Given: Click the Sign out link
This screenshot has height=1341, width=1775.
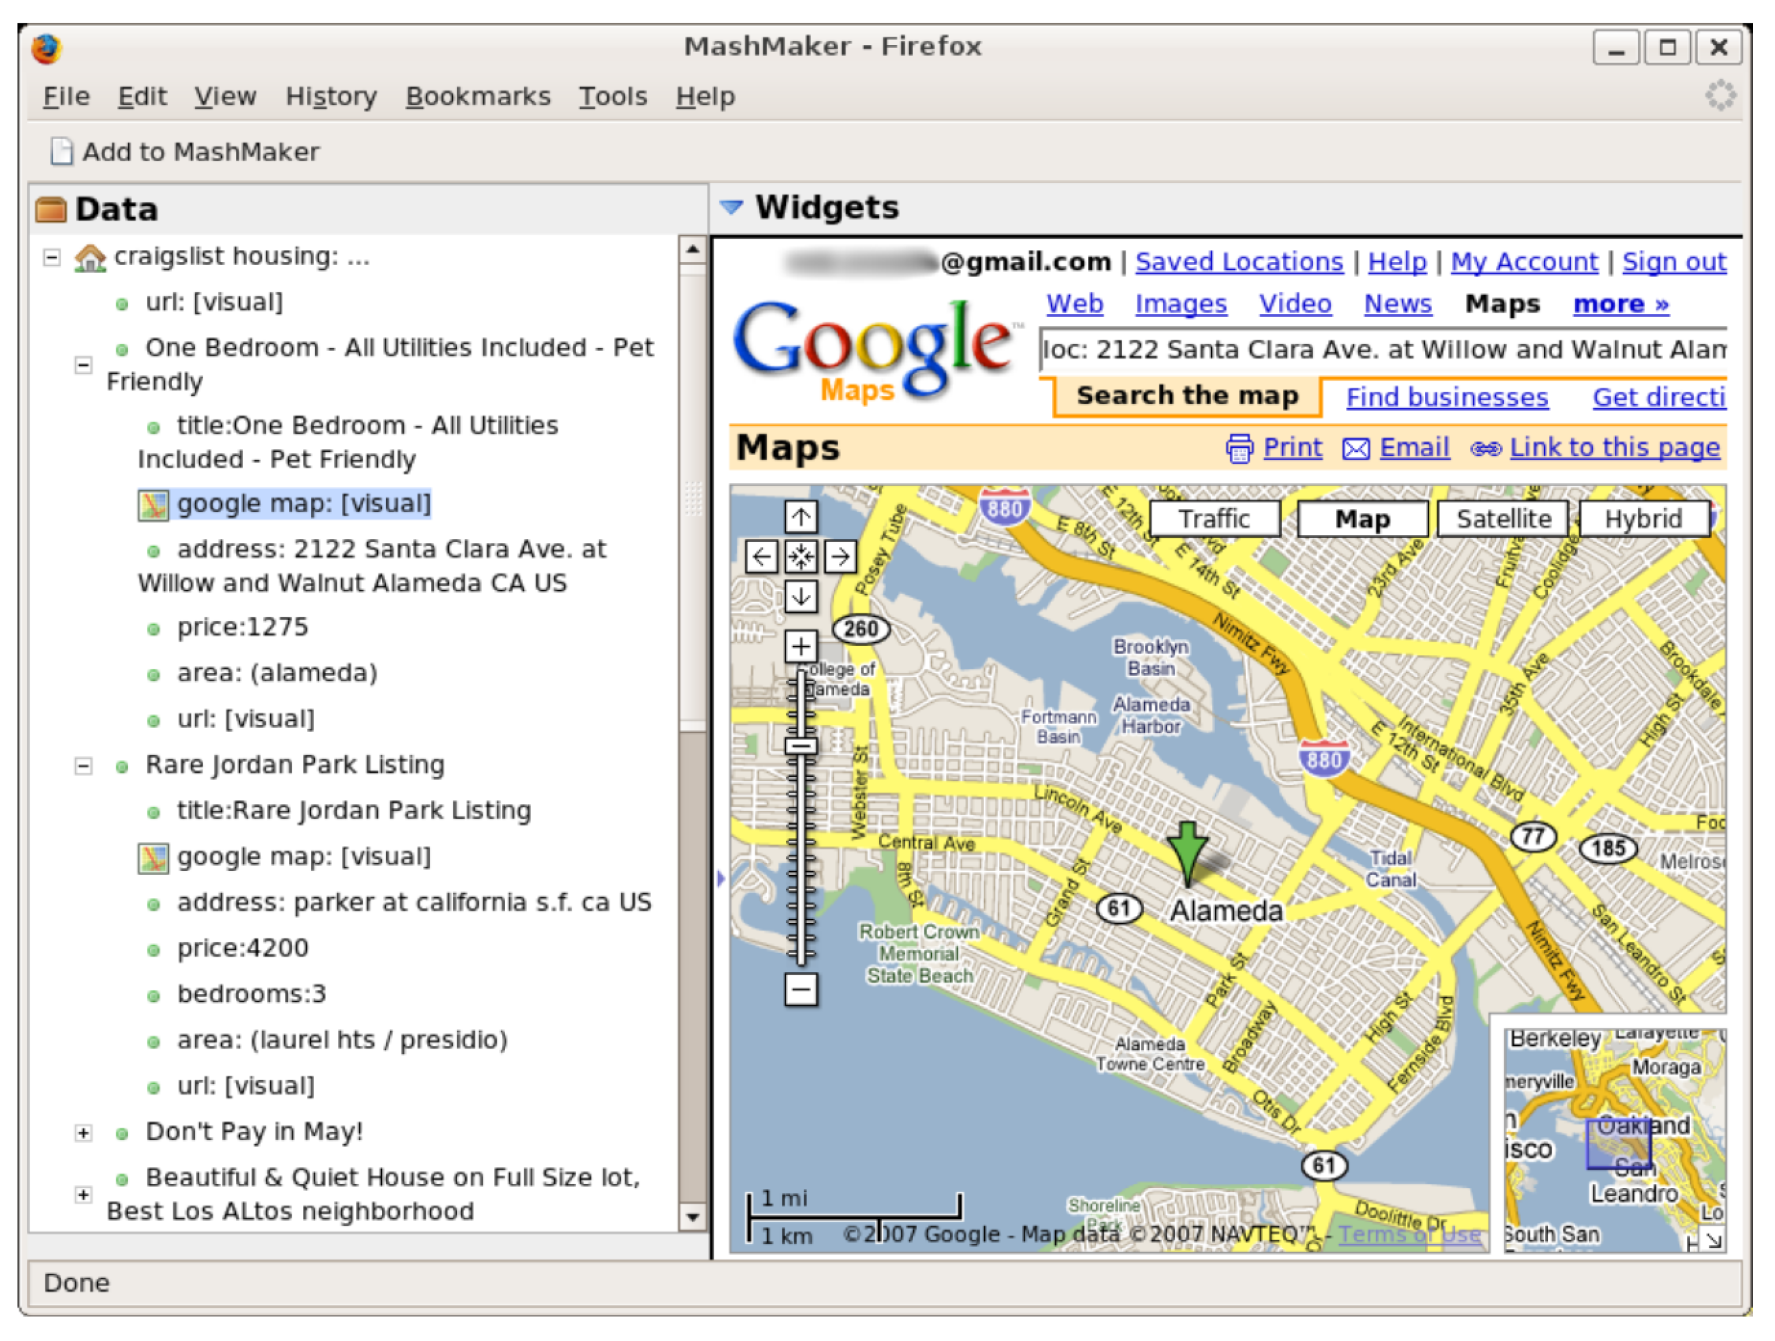Looking at the screenshot, I should point(1674,261).
